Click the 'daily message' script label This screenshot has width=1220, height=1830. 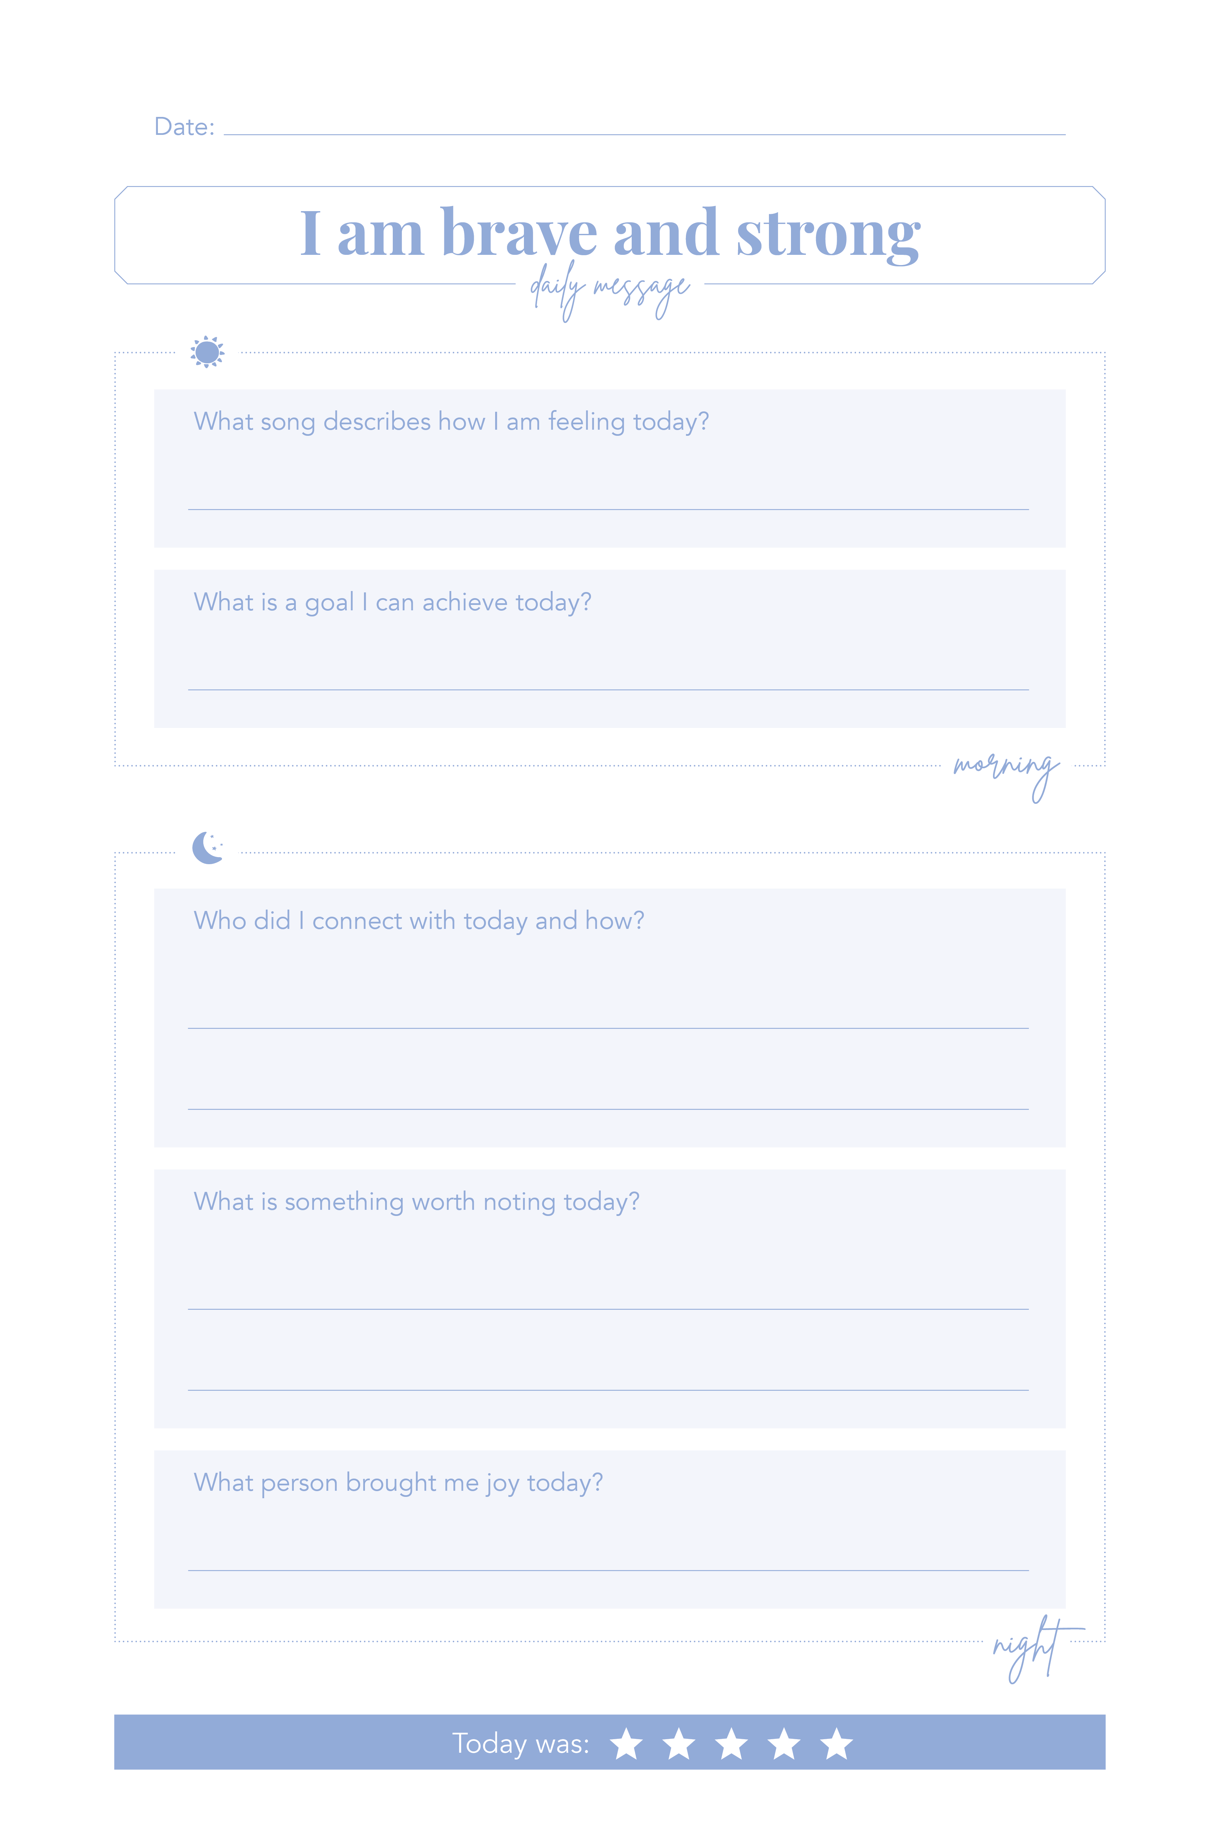point(609,289)
